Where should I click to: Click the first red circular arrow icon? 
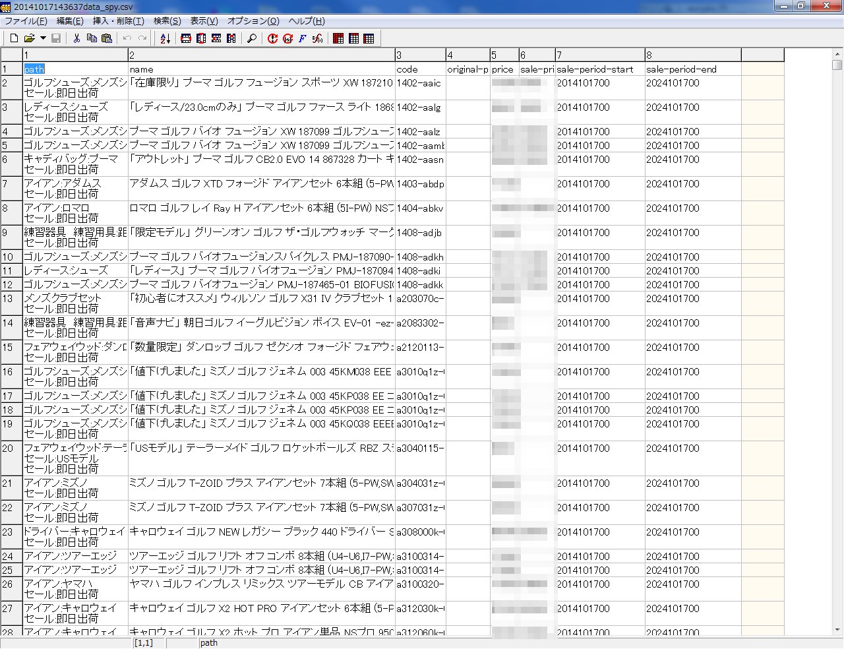tap(272, 39)
